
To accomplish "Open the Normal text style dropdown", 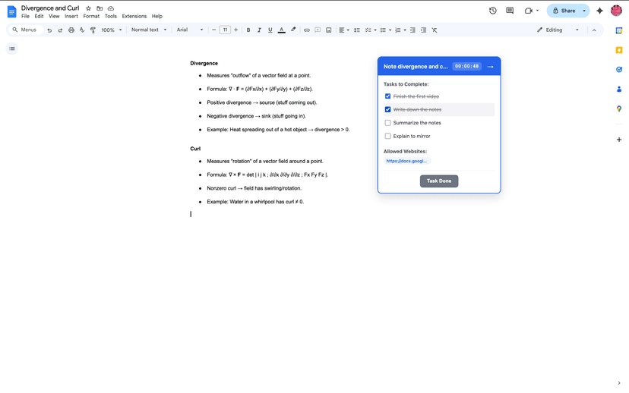I will [x=149, y=30].
